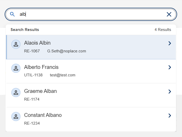Click the magnifier search icon
182x137 pixels.
[12, 14]
